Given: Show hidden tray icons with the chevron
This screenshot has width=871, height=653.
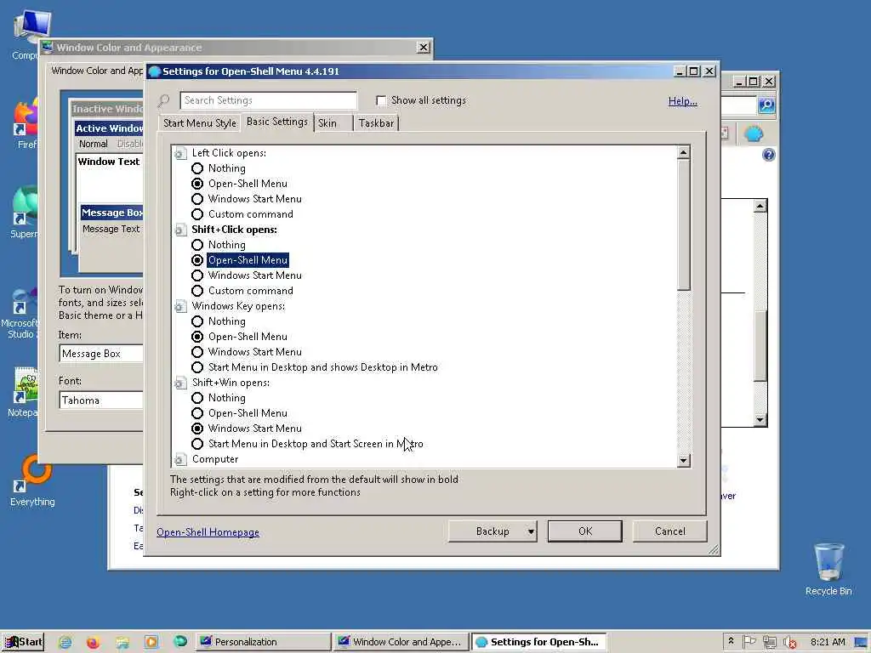Looking at the screenshot, I should click(731, 641).
